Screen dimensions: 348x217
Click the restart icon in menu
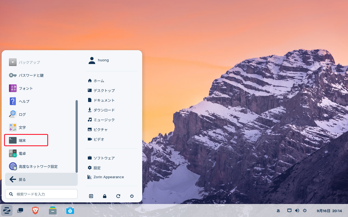pyautogui.click(x=118, y=196)
